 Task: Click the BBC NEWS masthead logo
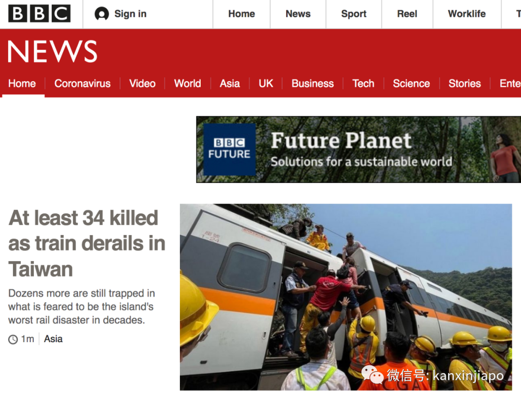53,52
